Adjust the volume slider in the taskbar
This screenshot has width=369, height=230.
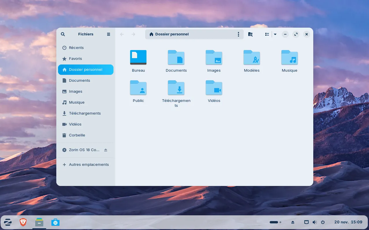click(x=274, y=222)
